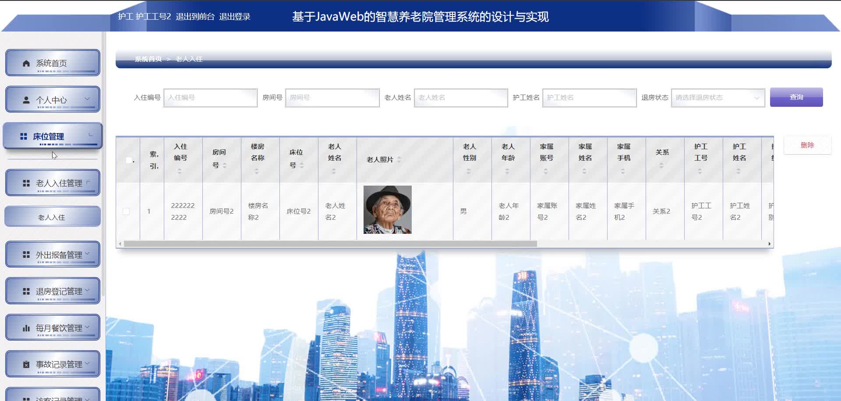The width and height of the screenshot is (841, 401).
Task: Click the table's horizontal scrollbar right arrow
Action: tap(769, 244)
